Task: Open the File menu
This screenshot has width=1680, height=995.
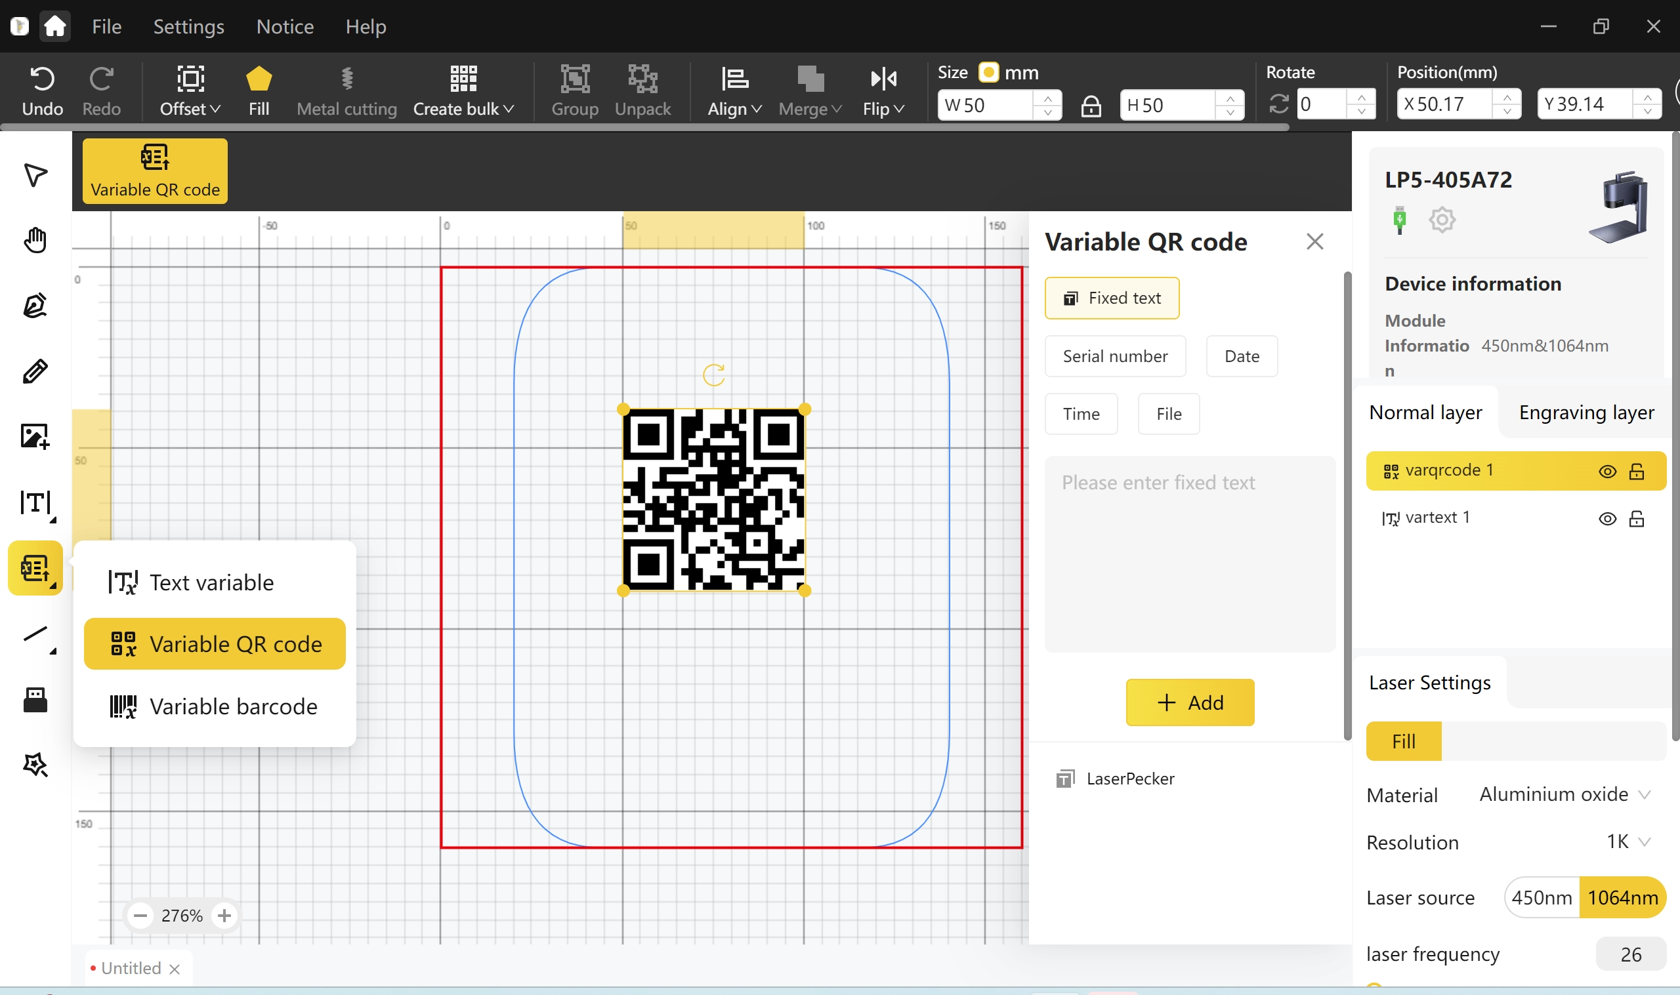Action: (x=106, y=26)
